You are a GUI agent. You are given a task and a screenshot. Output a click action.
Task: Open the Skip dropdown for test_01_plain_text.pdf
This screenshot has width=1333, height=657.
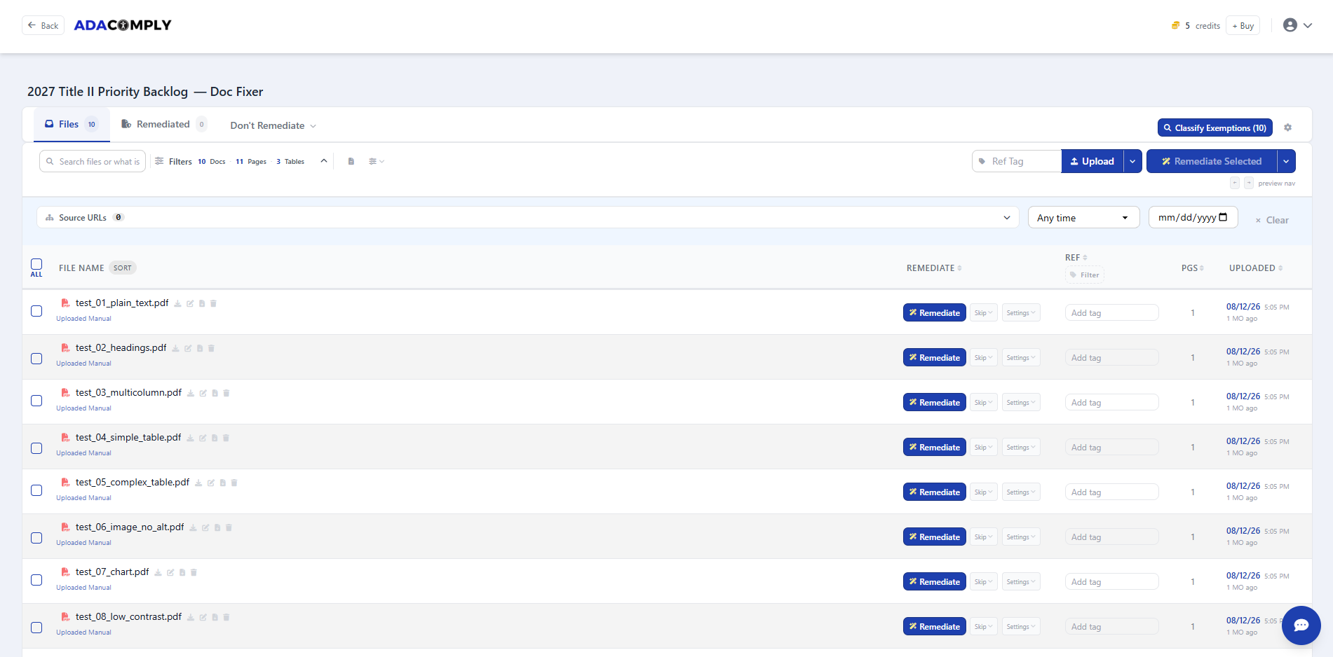coord(983,313)
